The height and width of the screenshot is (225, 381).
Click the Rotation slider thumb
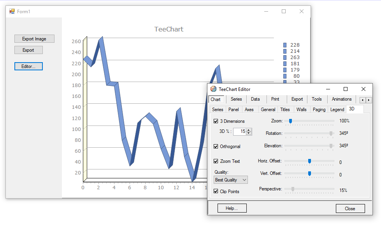click(x=331, y=133)
